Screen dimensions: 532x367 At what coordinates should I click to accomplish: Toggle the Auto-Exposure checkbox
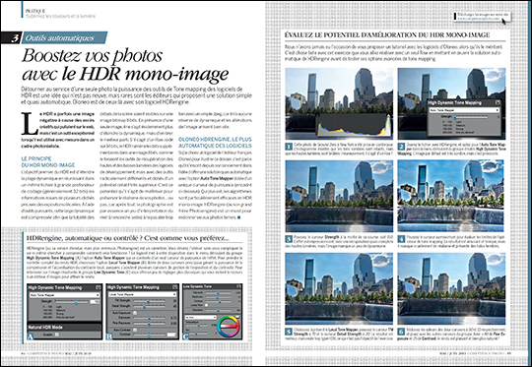(135, 313)
